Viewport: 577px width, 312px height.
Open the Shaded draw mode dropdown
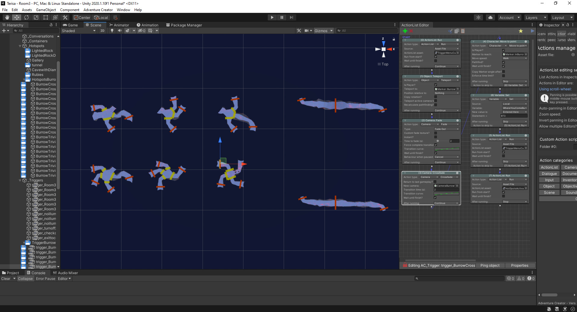(78, 31)
